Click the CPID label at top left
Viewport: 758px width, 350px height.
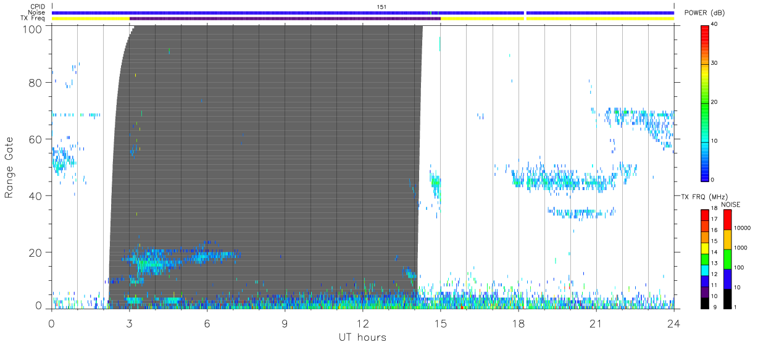coord(38,7)
